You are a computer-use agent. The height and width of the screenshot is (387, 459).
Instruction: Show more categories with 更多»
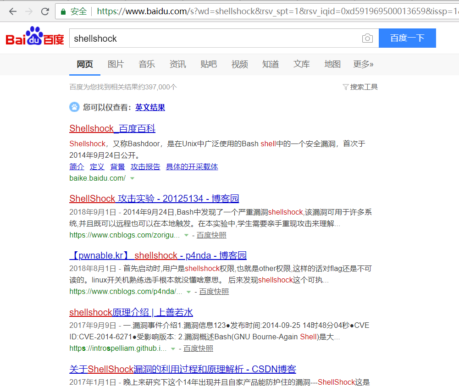(363, 64)
